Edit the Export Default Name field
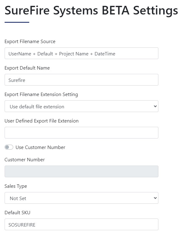Screen dimensions: 179x233 (81, 80)
